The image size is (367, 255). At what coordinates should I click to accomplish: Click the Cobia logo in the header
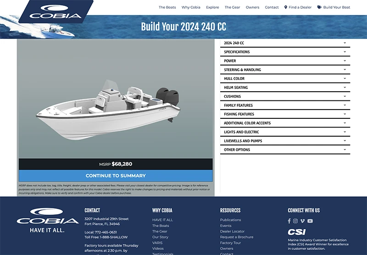pos(56,11)
